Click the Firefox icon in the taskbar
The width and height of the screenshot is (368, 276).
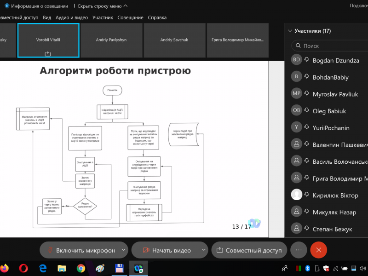pos(5,268)
